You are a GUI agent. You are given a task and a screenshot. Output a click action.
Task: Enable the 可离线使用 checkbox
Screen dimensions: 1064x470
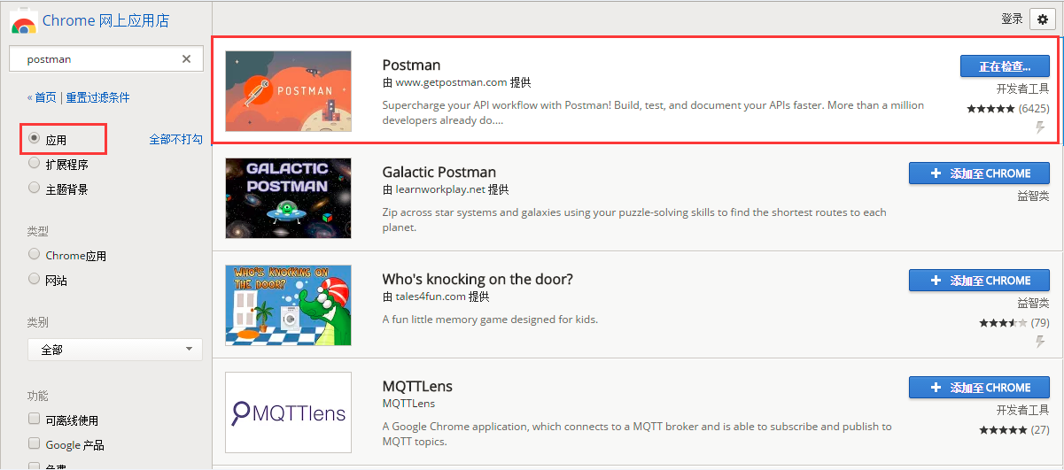click(35, 420)
